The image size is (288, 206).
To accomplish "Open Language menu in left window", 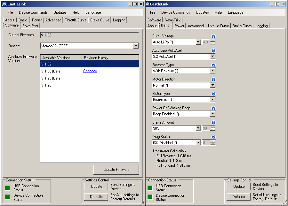I will (x=93, y=12).
